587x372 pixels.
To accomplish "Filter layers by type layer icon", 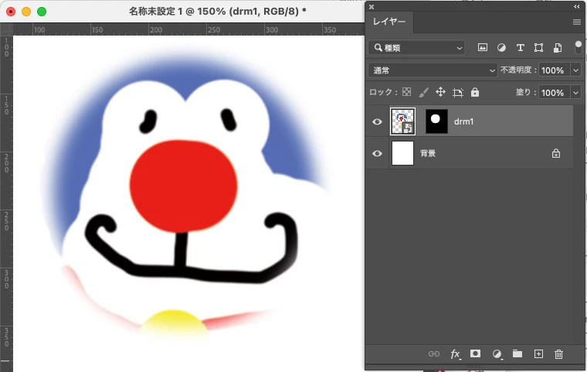I will [x=520, y=48].
